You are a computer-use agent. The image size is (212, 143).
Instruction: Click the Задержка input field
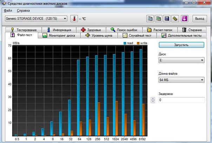pos(181,100)
